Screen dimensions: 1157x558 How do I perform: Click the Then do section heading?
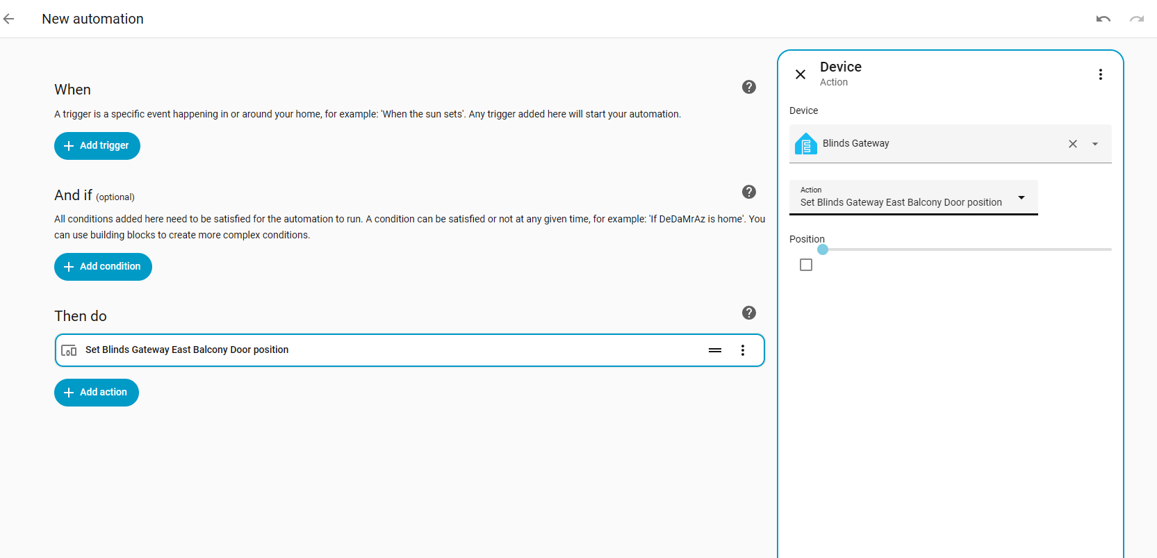point(81,316)
